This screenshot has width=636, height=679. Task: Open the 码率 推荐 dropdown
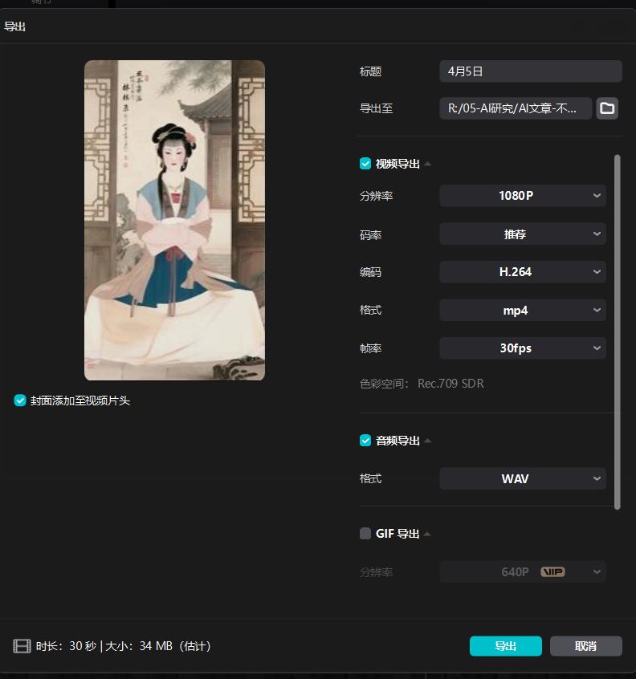[523, 234]
